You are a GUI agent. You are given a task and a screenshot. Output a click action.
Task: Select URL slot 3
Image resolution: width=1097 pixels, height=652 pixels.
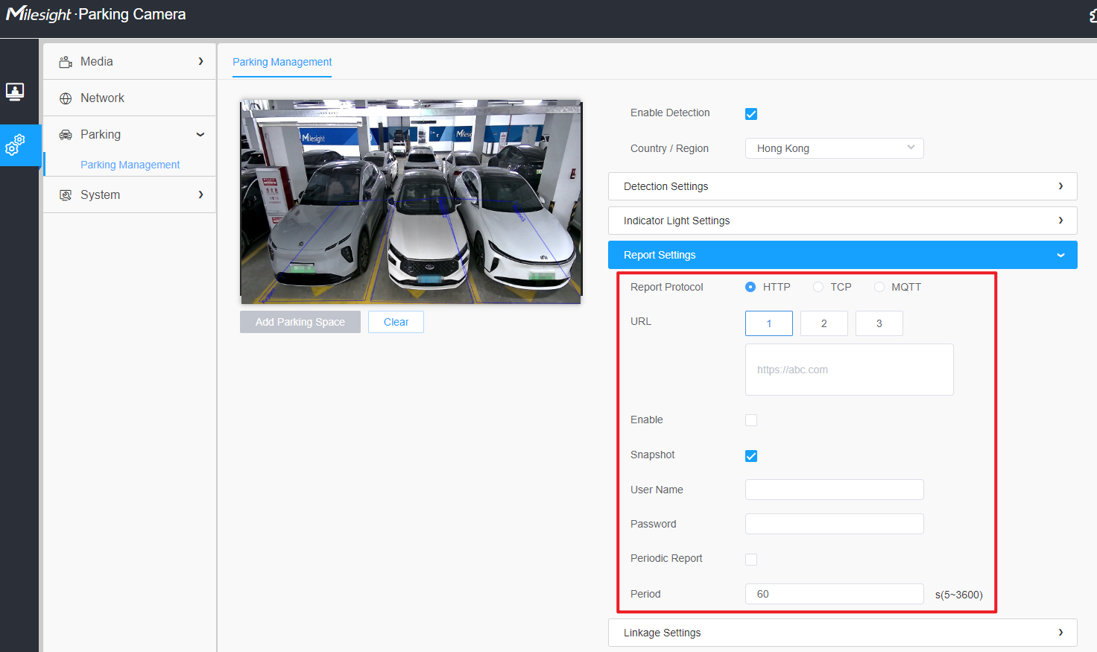[879, 323]
